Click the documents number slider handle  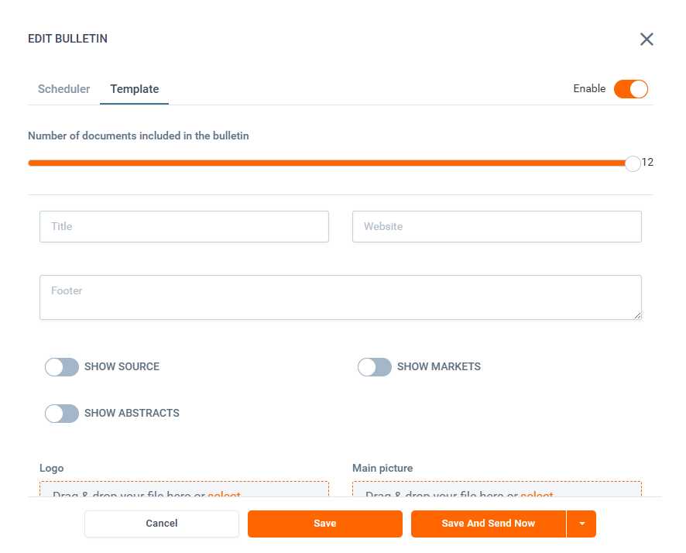coord(633,163)
